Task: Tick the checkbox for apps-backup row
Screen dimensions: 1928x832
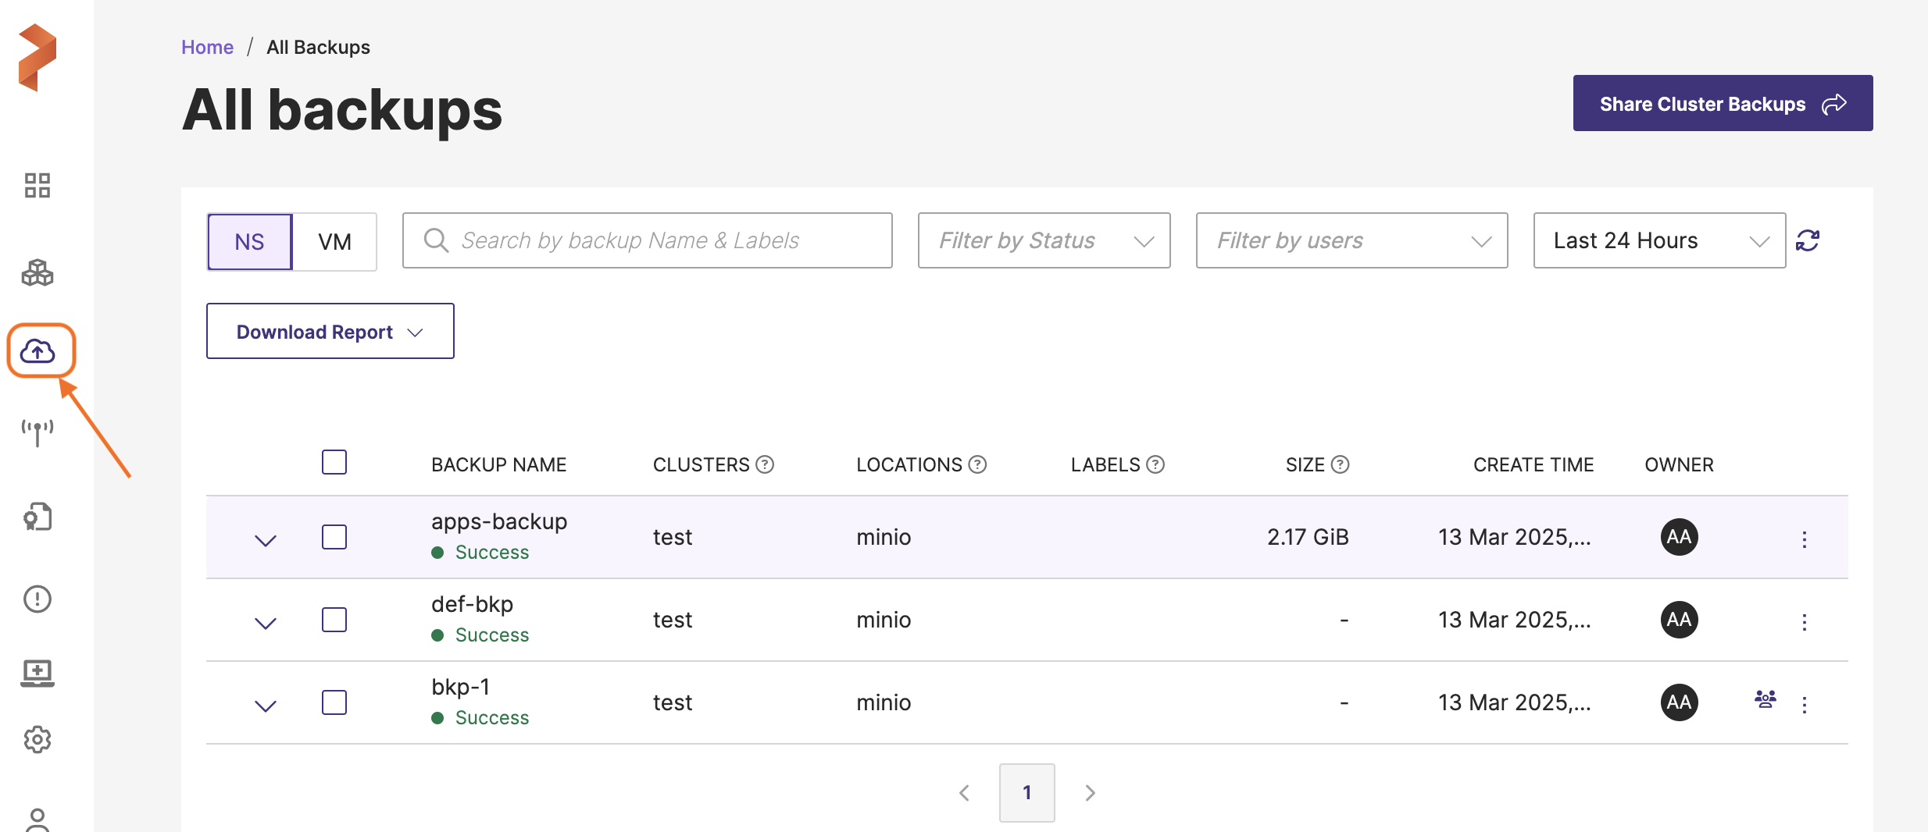Action: coord(334,537)
